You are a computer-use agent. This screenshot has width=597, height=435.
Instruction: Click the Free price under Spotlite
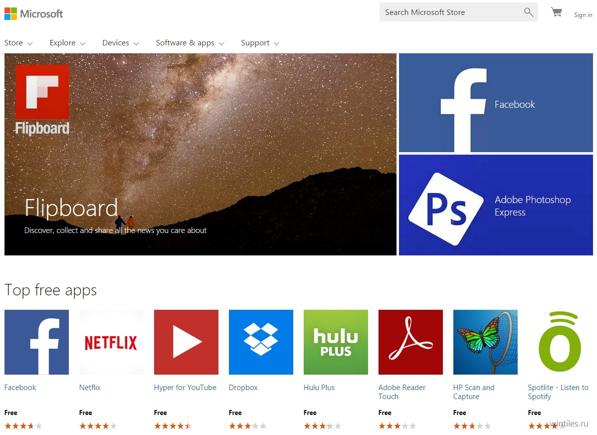[x=535, y=413]
